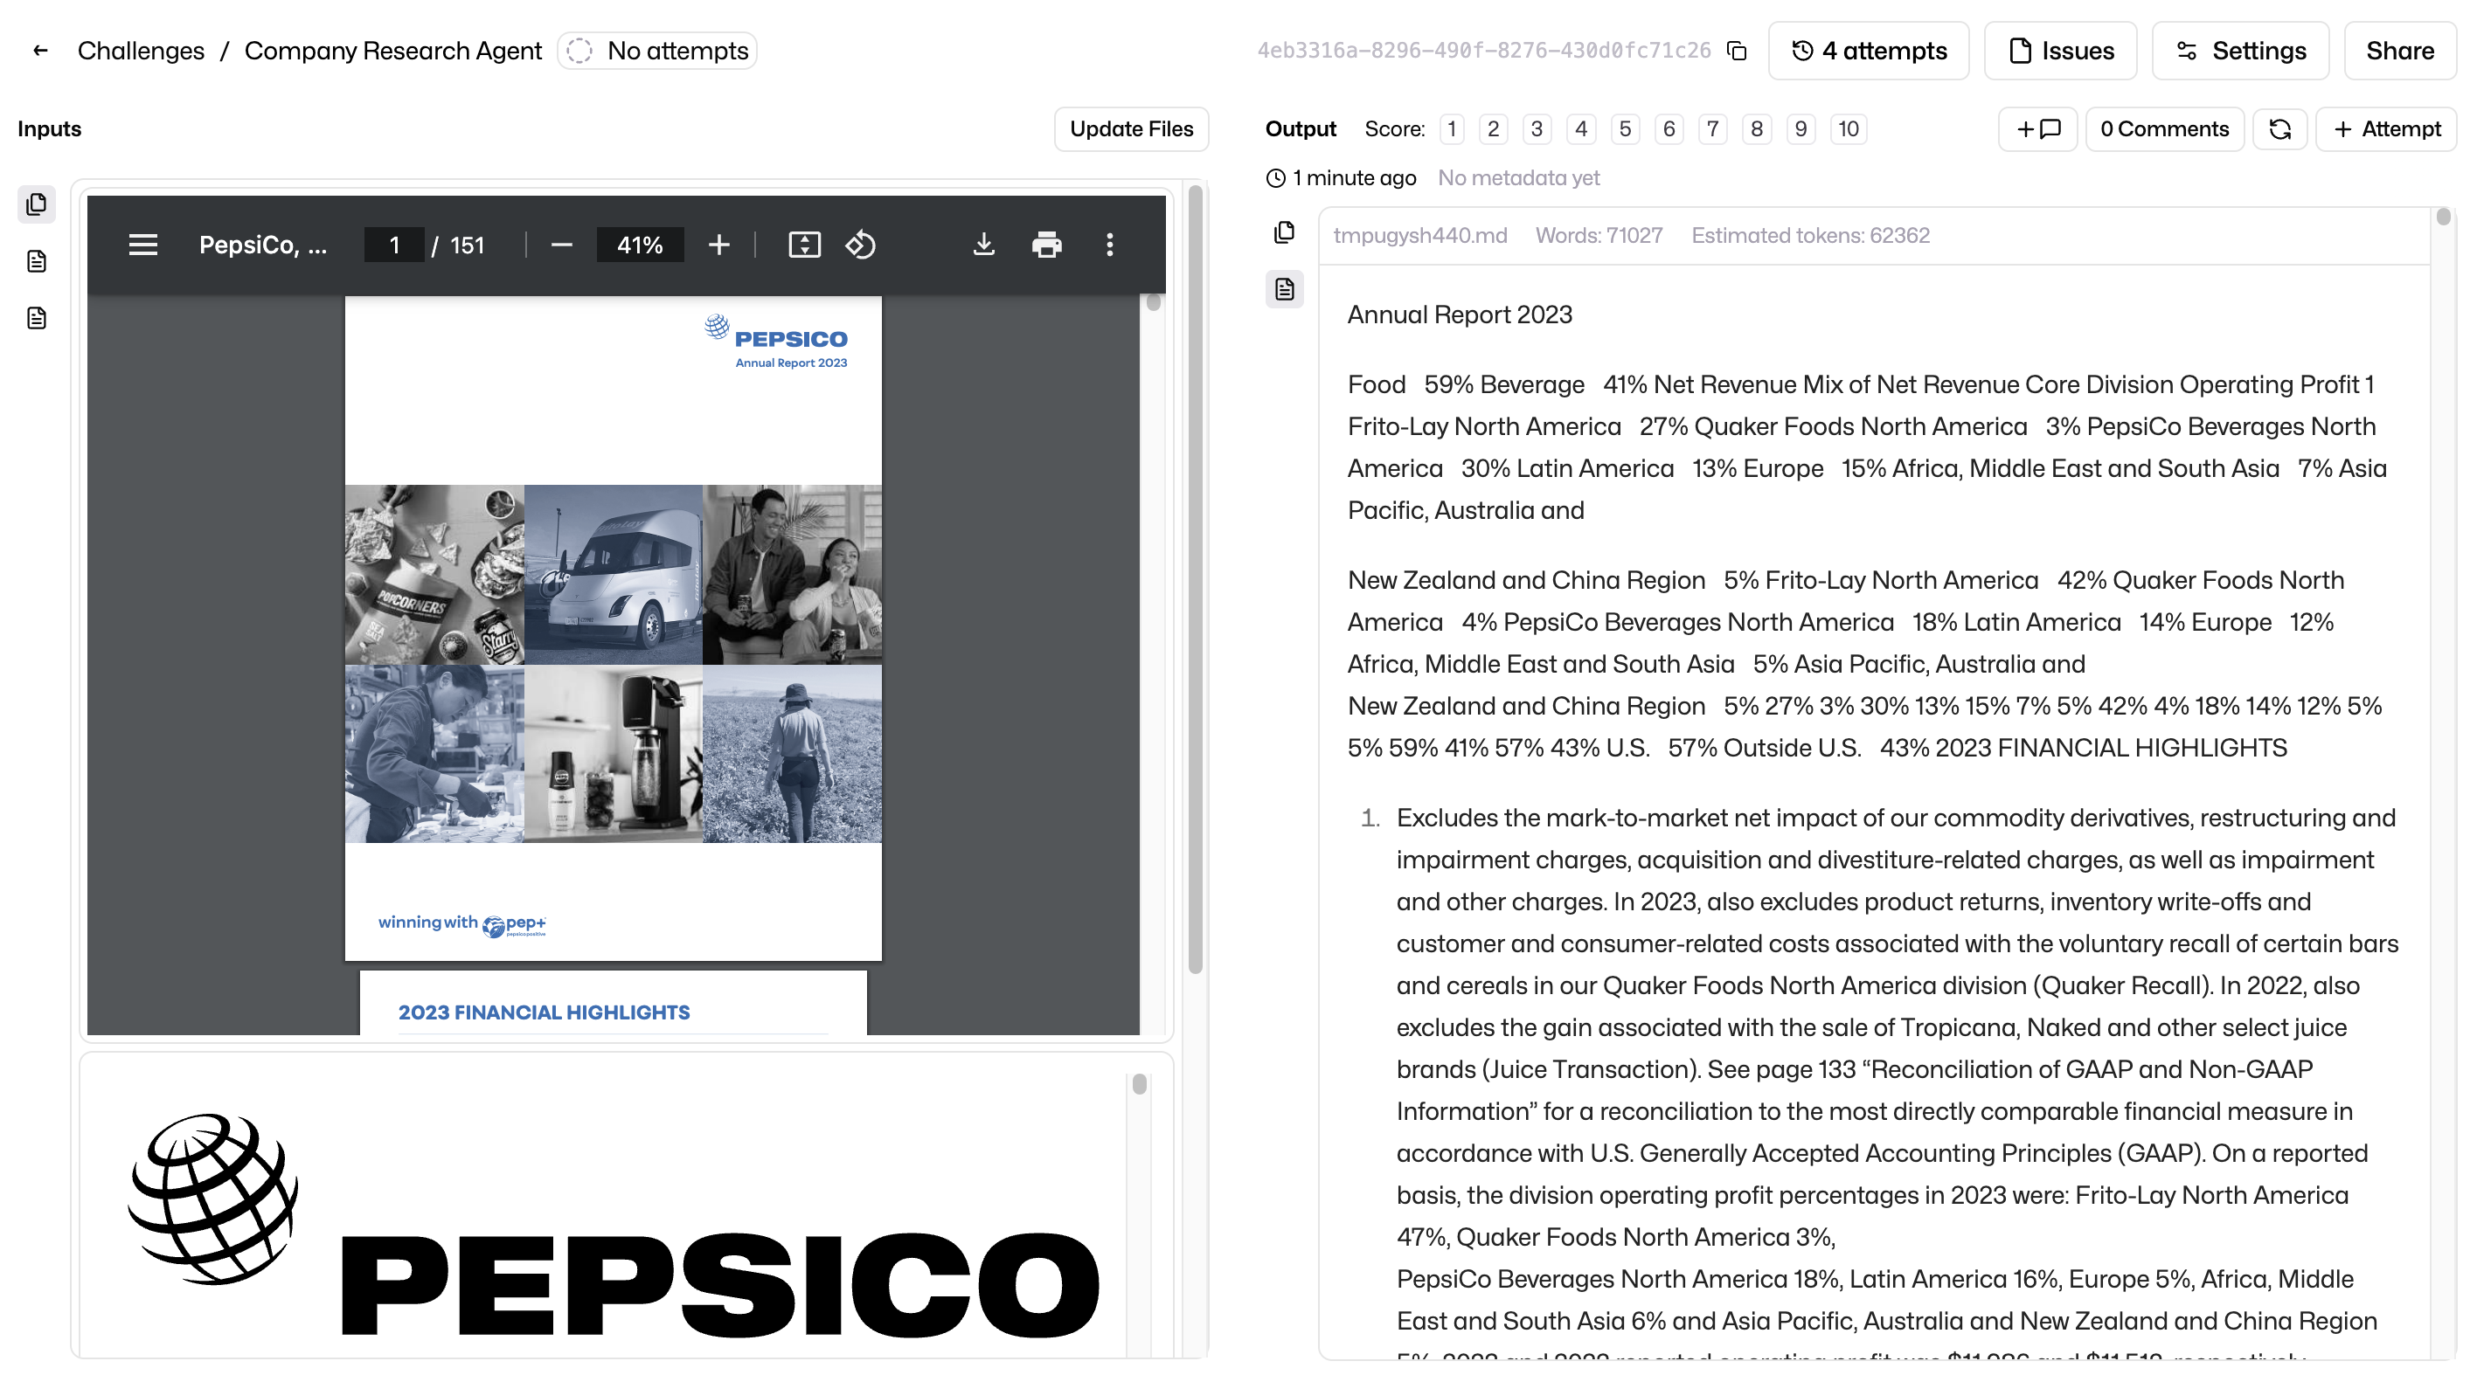Toggle fit-to-page in the PDF viewer

(x=804, y=245)
